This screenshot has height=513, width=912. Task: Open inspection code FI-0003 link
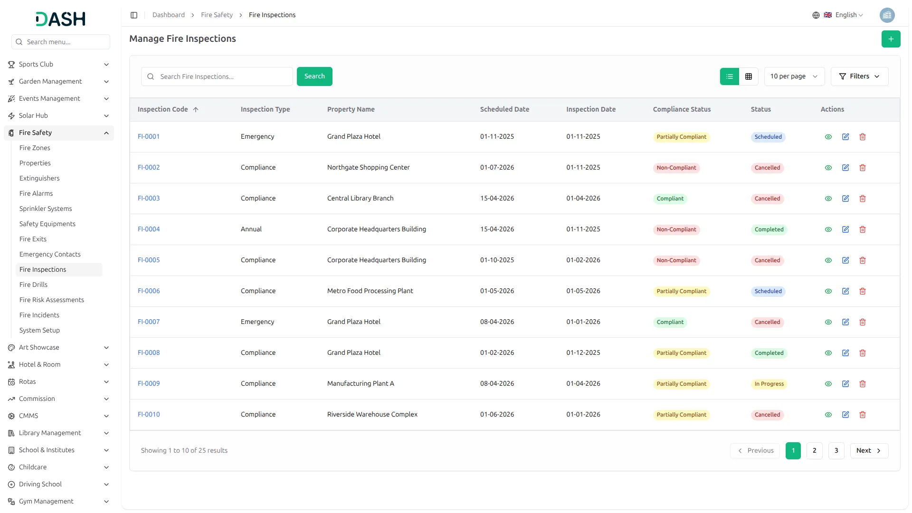[149, 199]
